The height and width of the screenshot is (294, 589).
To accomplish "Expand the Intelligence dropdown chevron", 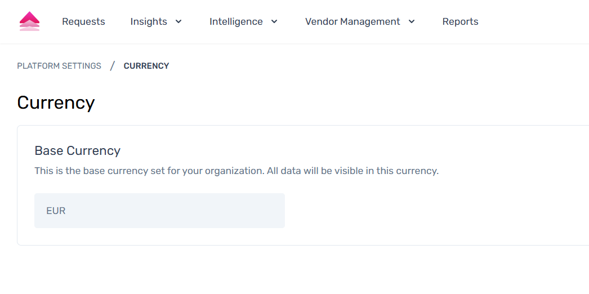I will [x=274, y=21].
